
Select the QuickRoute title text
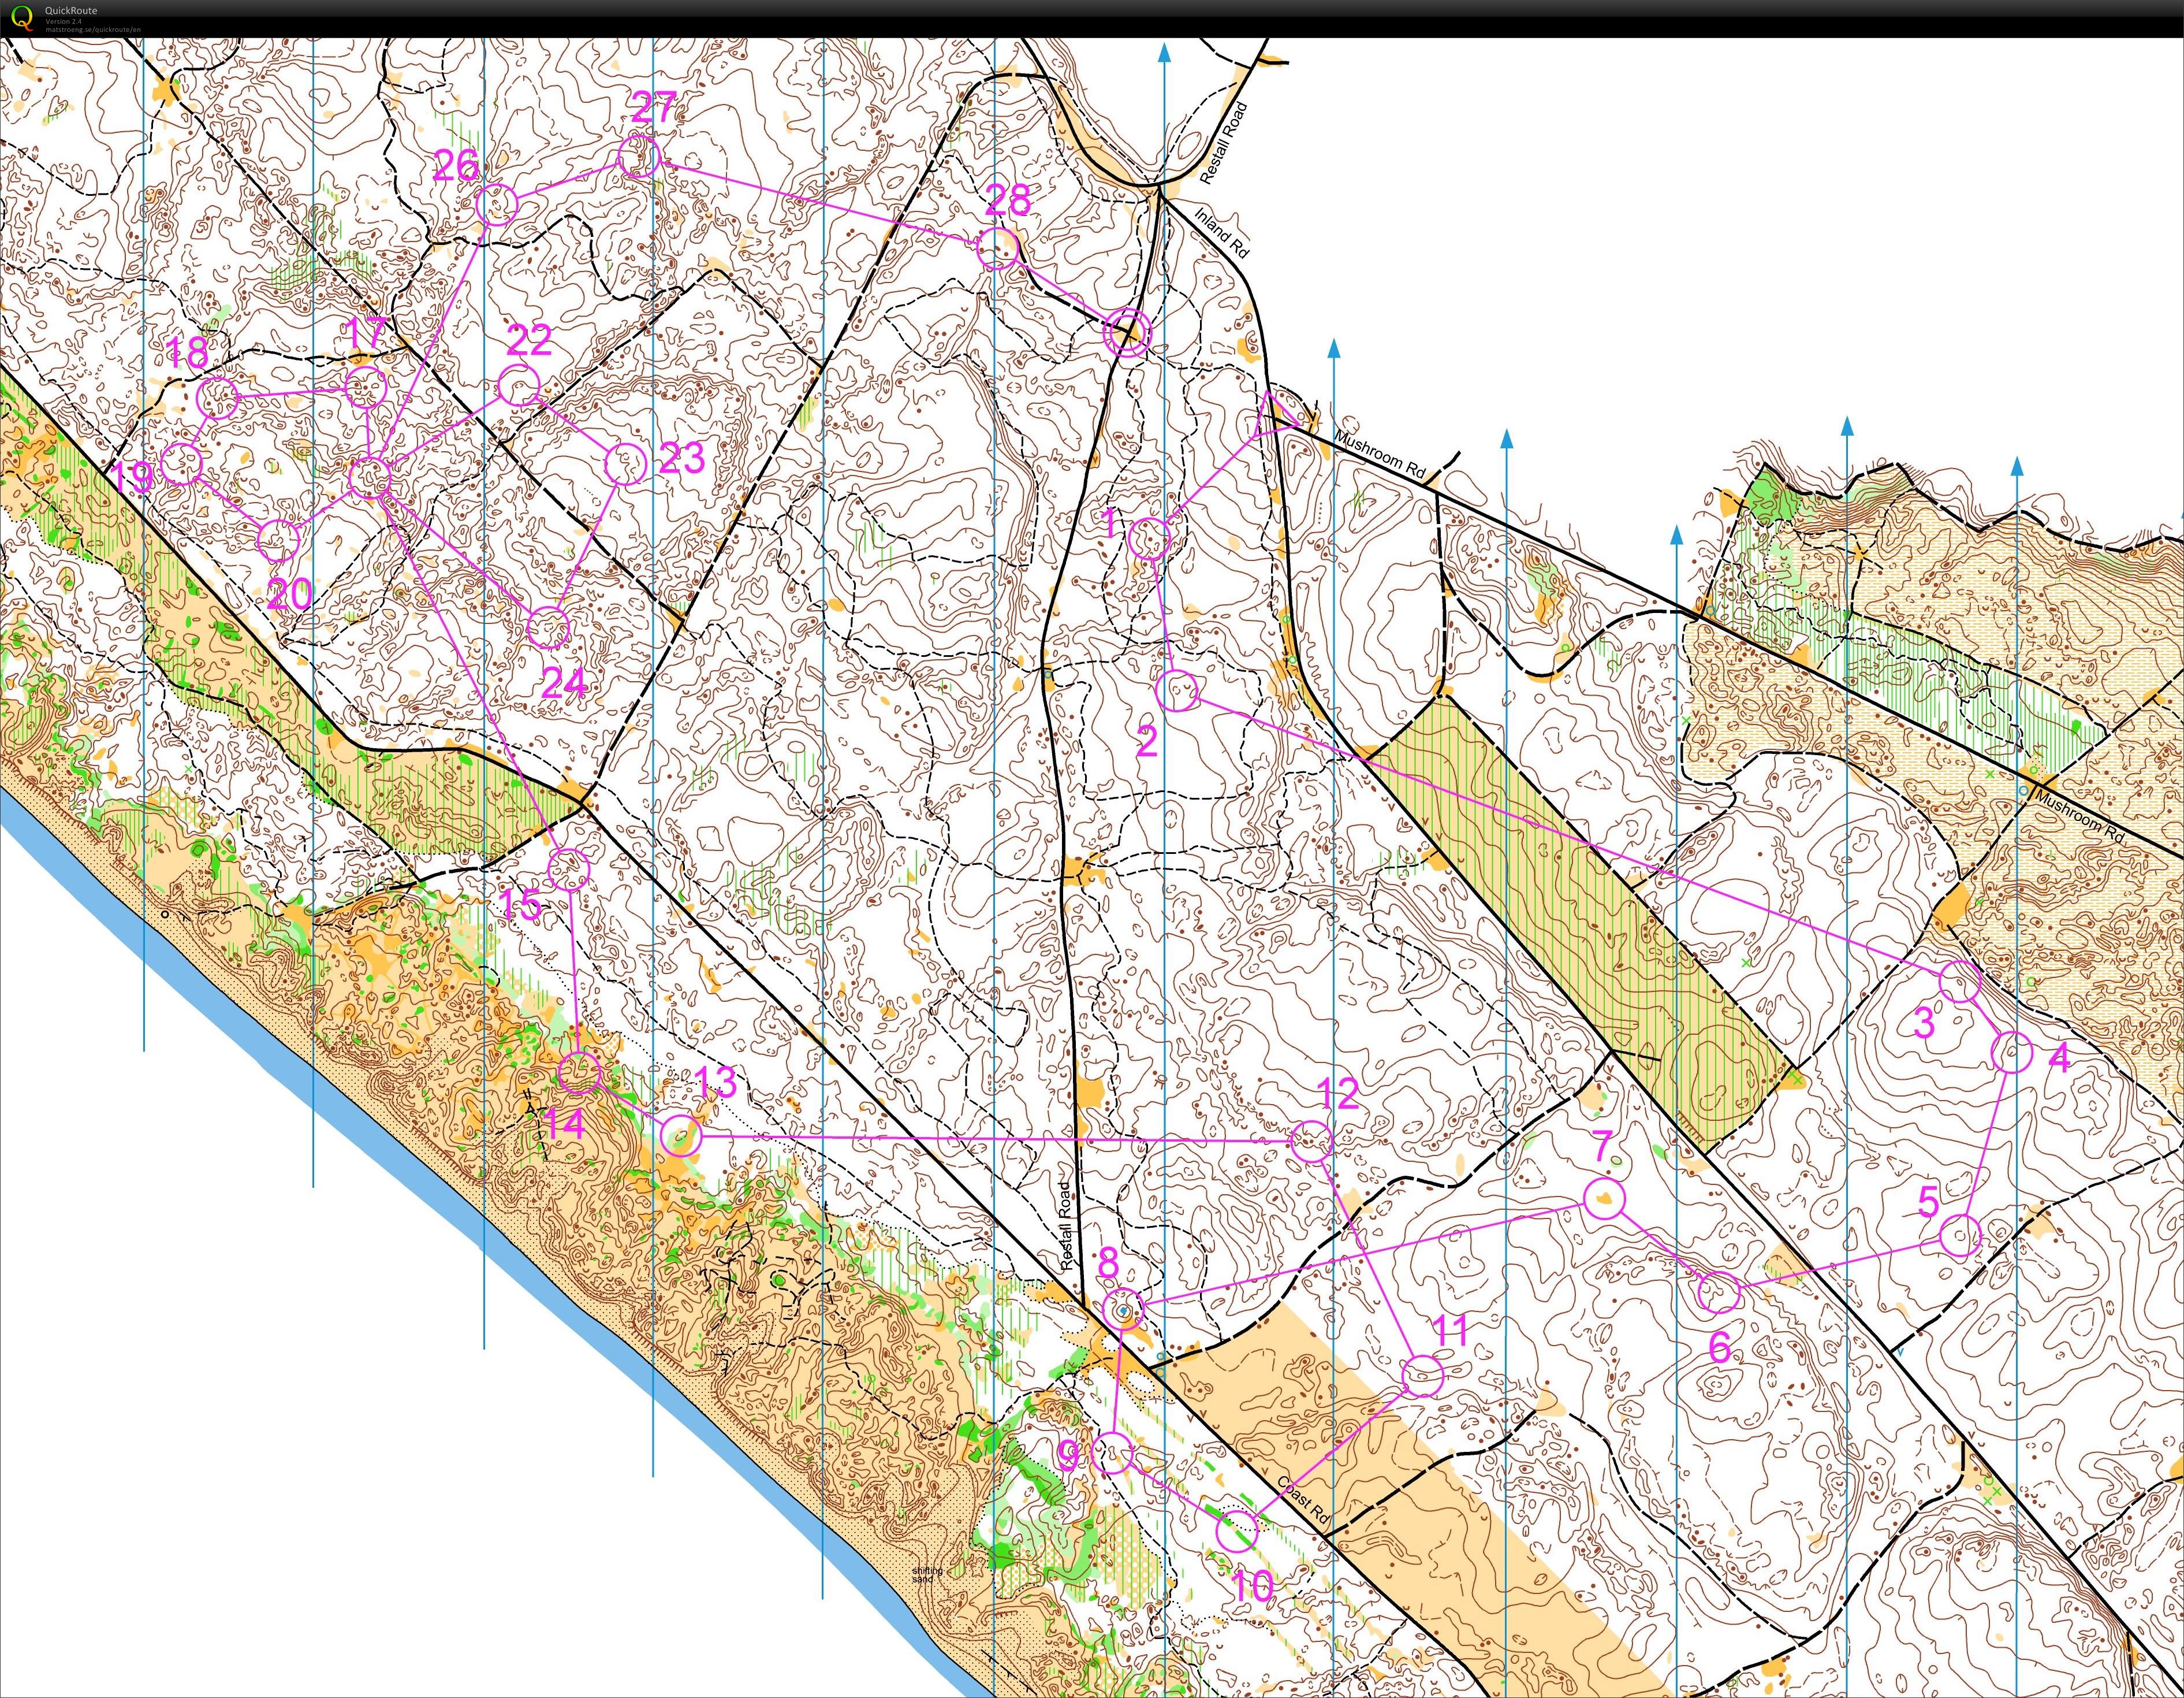pos(70,11)
